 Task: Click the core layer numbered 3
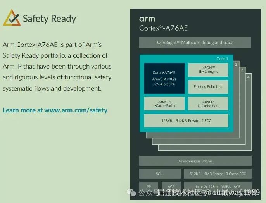[242, 71]
